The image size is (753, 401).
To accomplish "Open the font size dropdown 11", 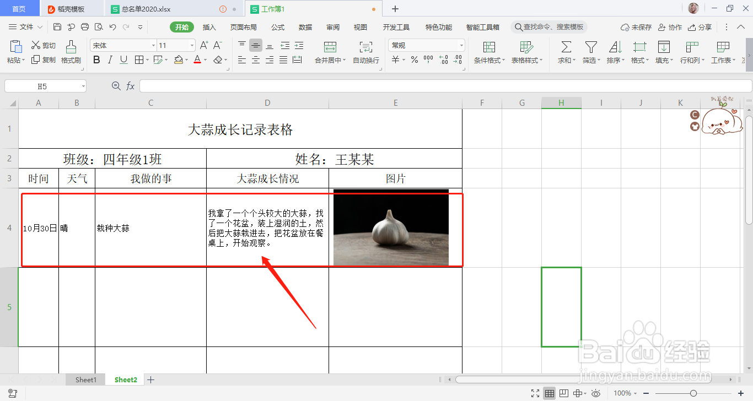I will click(x=192, y=45).
